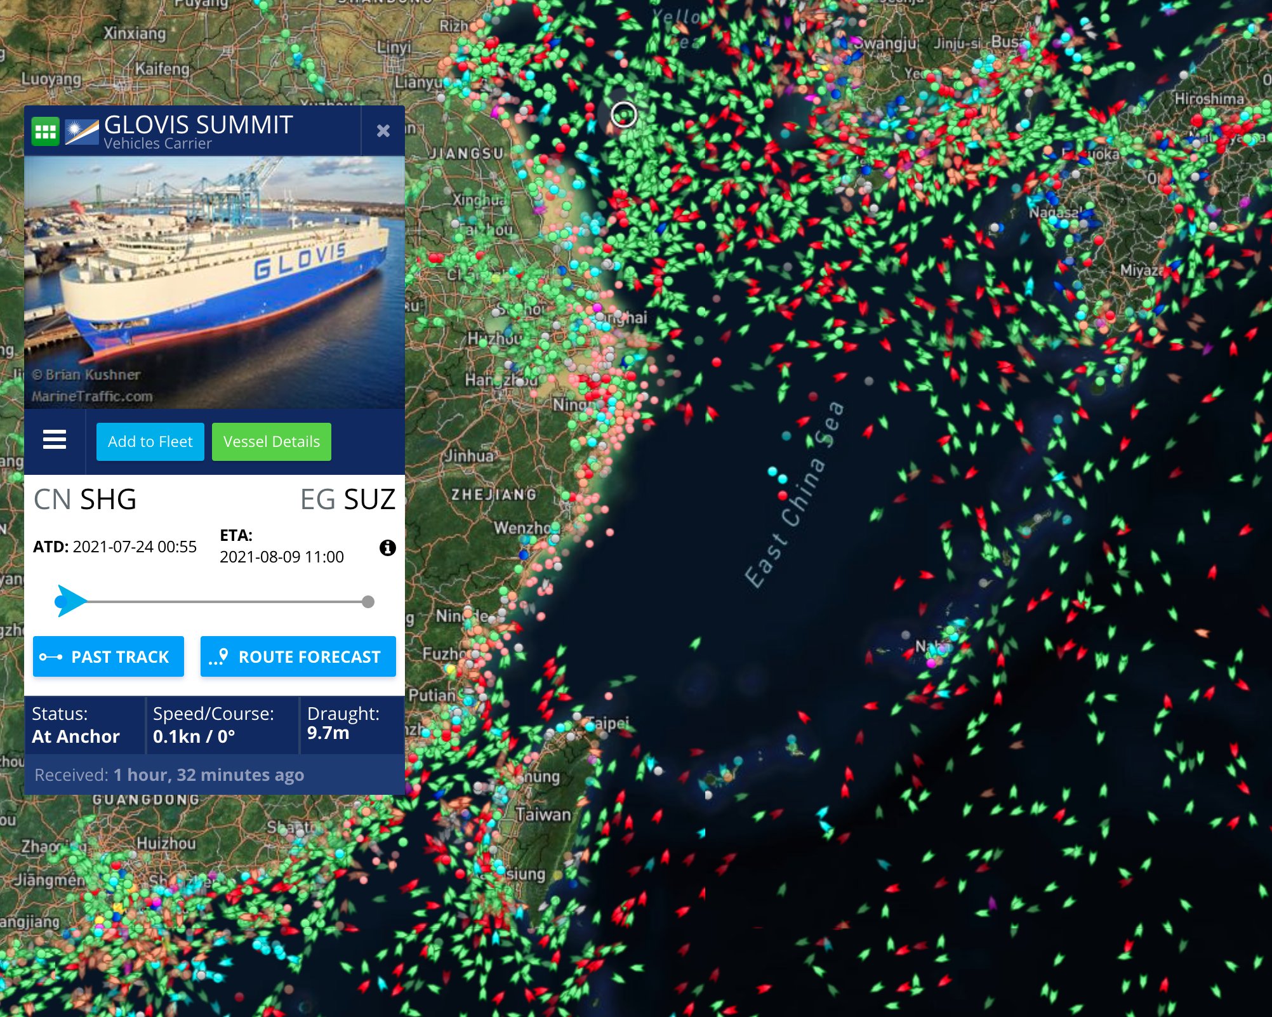Image resolution: width=1272 pixels, height=1017 pixels.
Task: Click the departure port CN SHG
Action: pyautogui.click(x=85, y=499)
